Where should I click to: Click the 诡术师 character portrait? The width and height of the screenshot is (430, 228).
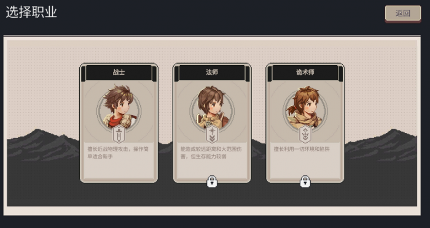(x=305, y=107)
